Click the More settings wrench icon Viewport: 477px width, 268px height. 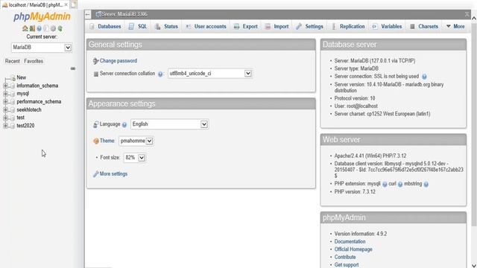click(95, 174)
